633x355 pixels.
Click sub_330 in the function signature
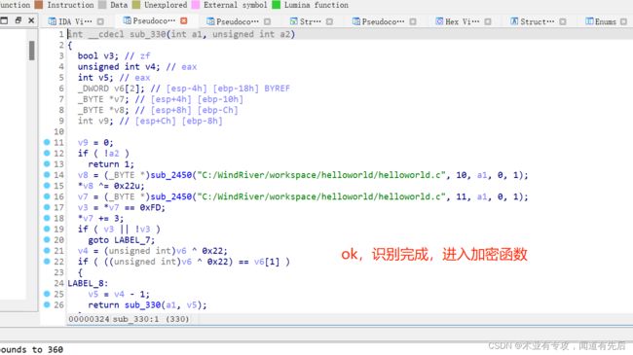click(x=148, y=34)
